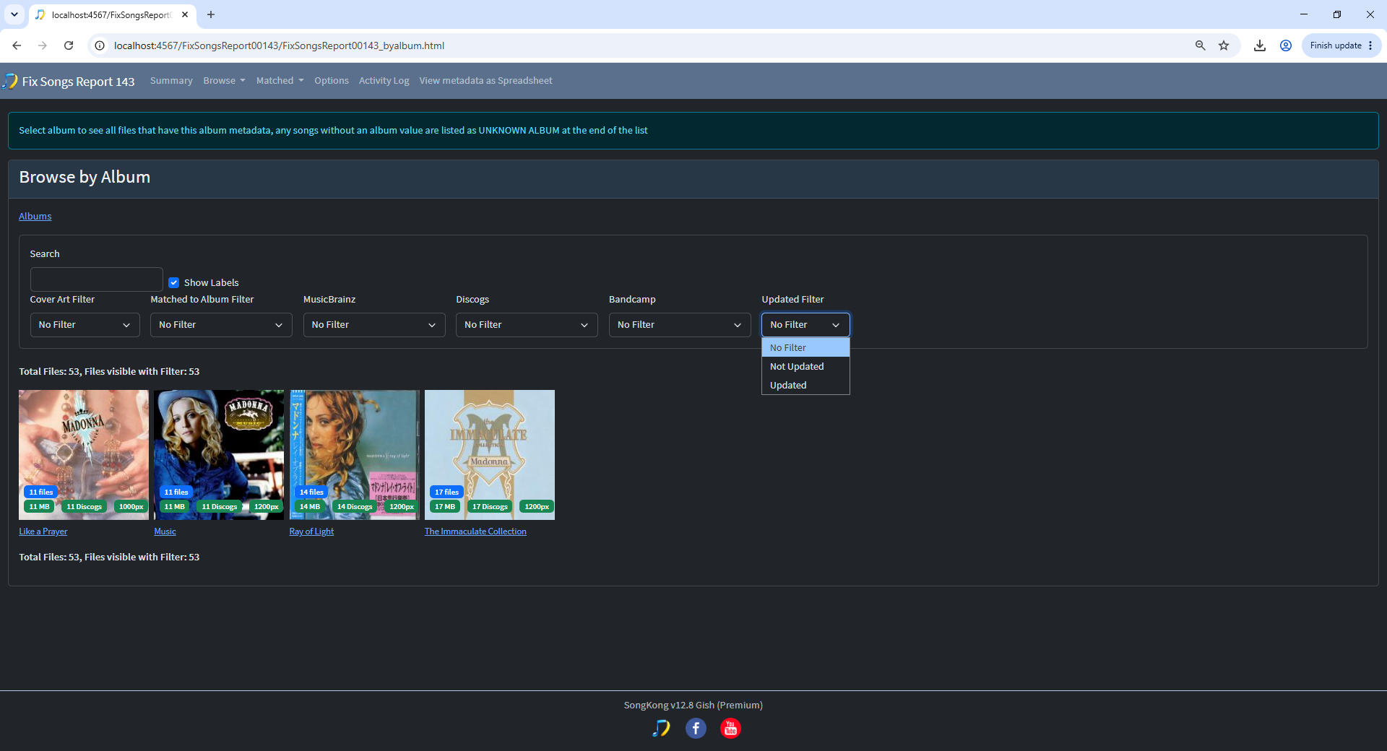
Task: Click the 17 Discogs badge
Action: 490,507
